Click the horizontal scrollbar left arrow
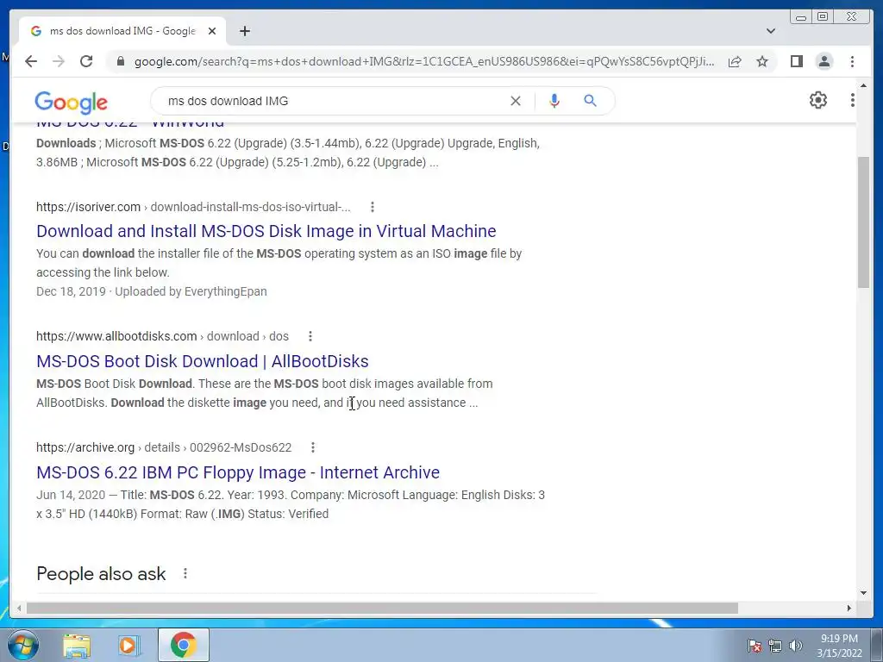The width and height of the screenshot is (883, 662). pyautogui.click(x=19, y=608)
